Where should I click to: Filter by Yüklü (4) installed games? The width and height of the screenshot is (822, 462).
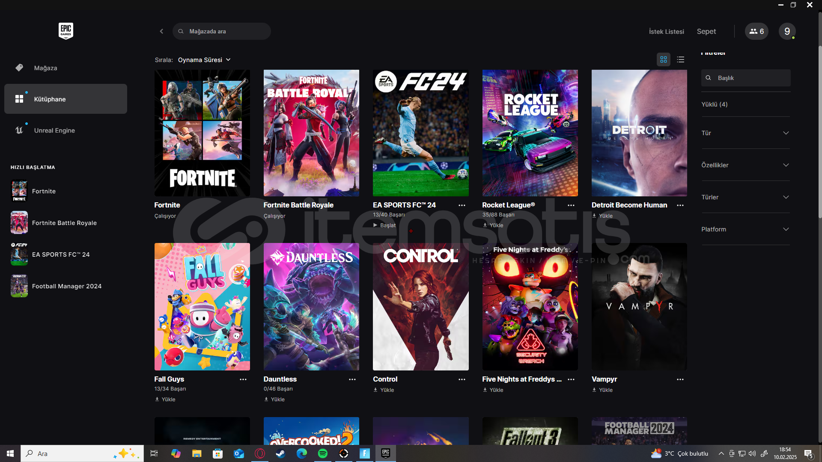click(x=714, y=104)
